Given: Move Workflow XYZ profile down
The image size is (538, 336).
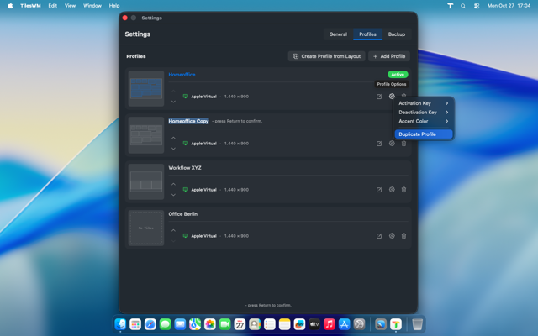Looking at the screenshot, I should (x=174, y=195).
